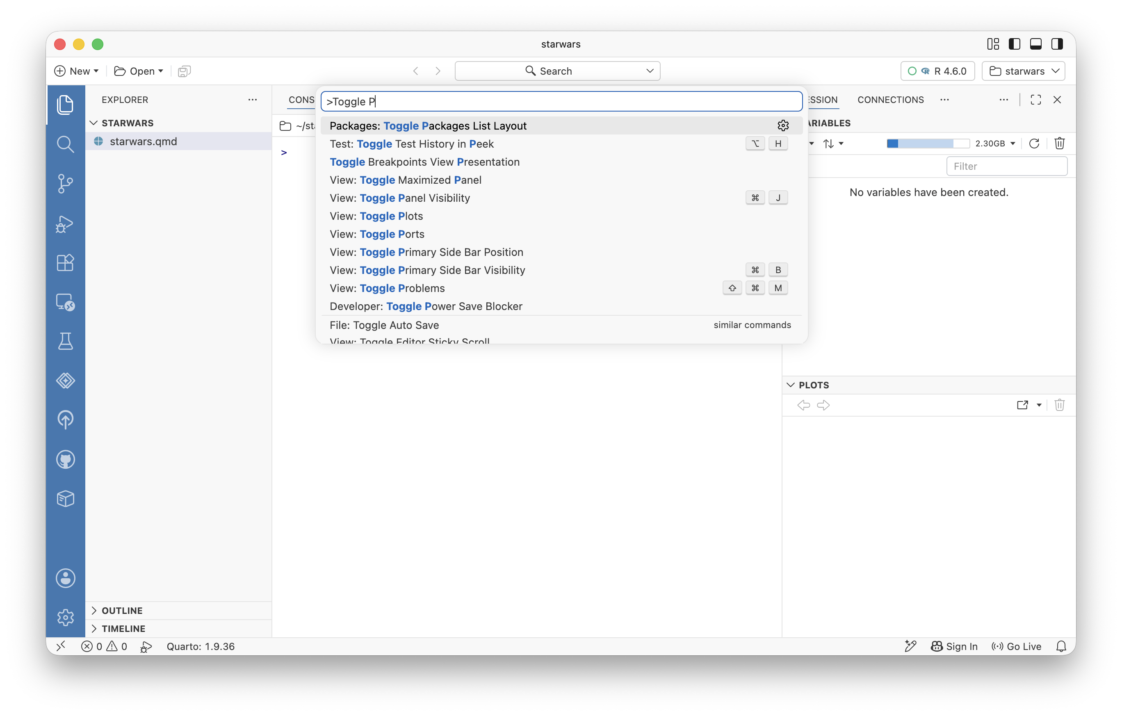Screen dimensions: 1122x716
Task: Click Go Live in the status bar
Action: pyautogui.click(x=1016, y=646)
